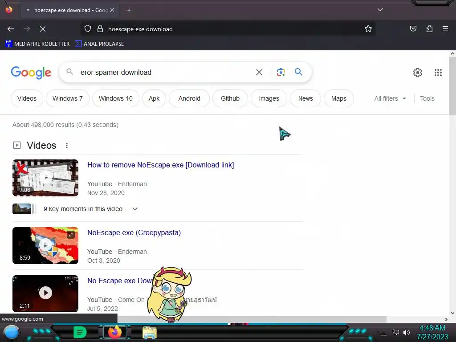456x342 pixels.
Task: Open the Windows Start orb
Action: [11, 333]
